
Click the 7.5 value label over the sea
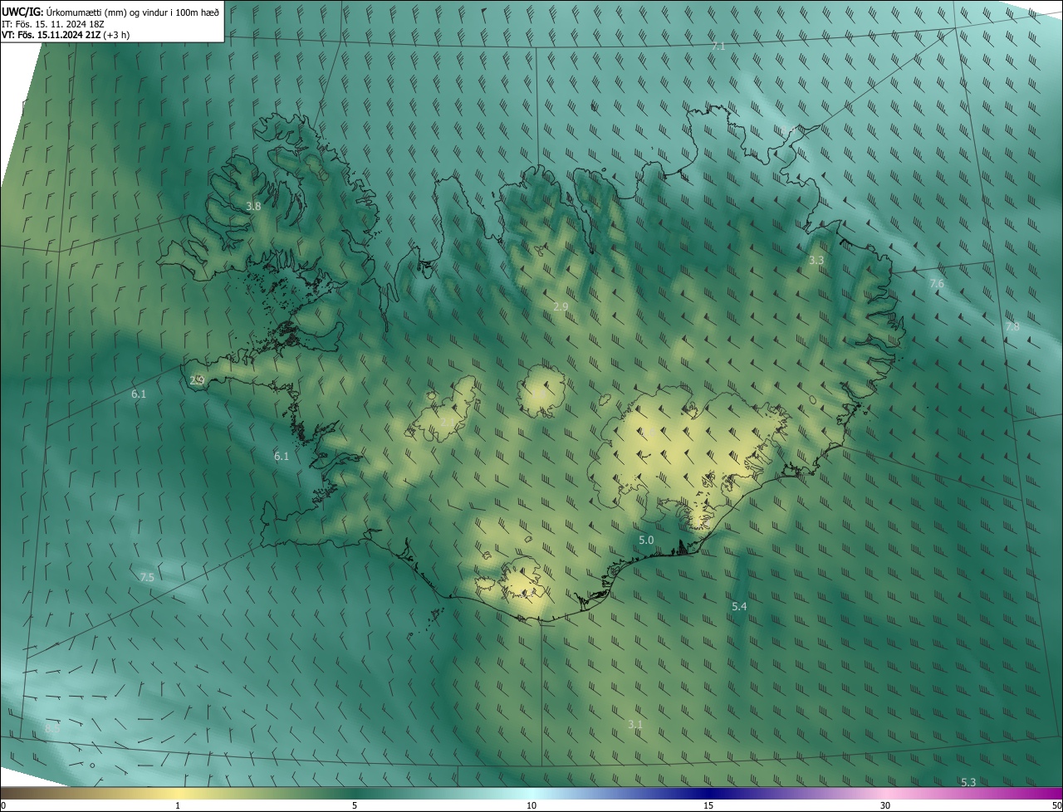[147, 577]
